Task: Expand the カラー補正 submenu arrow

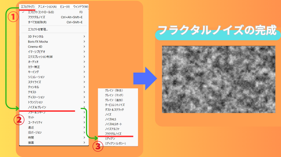Action: point(84,67)
